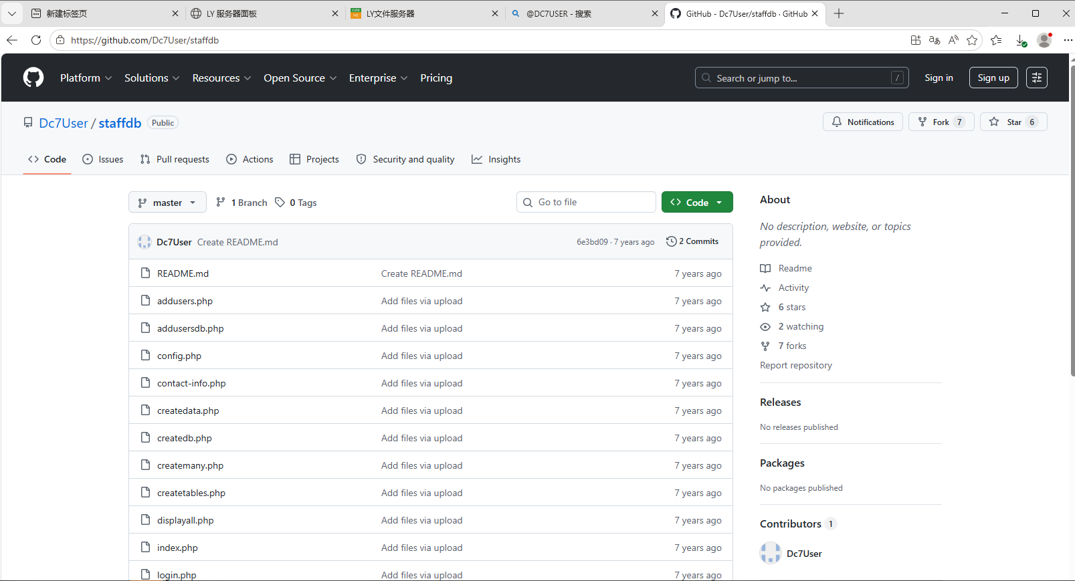Viewport: 1075px width, 581px height.
Task: View the 7 forks link
Action: (x=784, y=346)
